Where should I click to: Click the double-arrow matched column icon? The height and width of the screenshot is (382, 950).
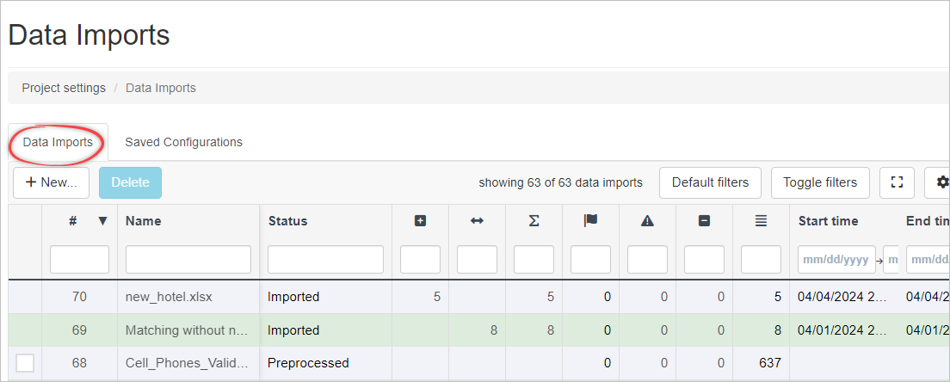(x=477, y=221)
